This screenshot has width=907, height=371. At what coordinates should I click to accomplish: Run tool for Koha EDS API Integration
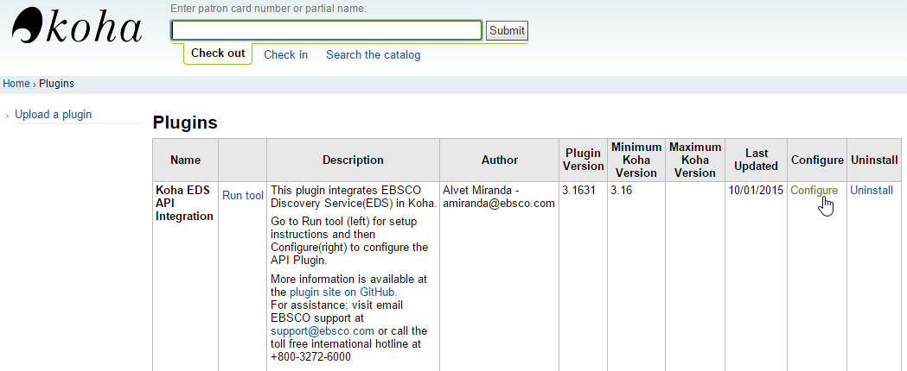[x=243, y=196]
